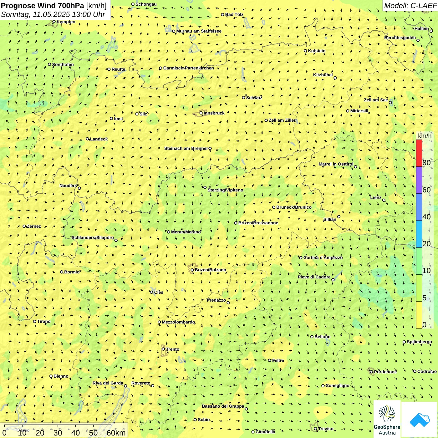Click the Schwaz city marker
Image resolution: width=438 pixels, height=438 pixels.
[x=243, y=97]
